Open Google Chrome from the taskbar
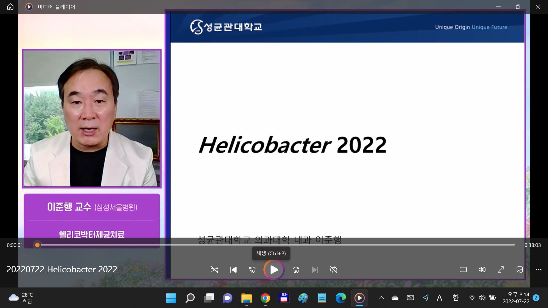Viewport: 548px width, 308px height. click(x=265, y=298)
